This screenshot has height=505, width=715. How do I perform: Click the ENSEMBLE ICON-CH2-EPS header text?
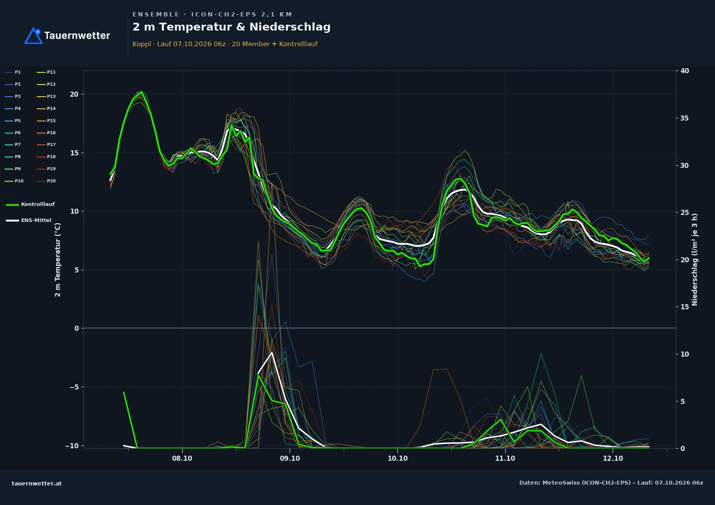click(x=212, y=14)
